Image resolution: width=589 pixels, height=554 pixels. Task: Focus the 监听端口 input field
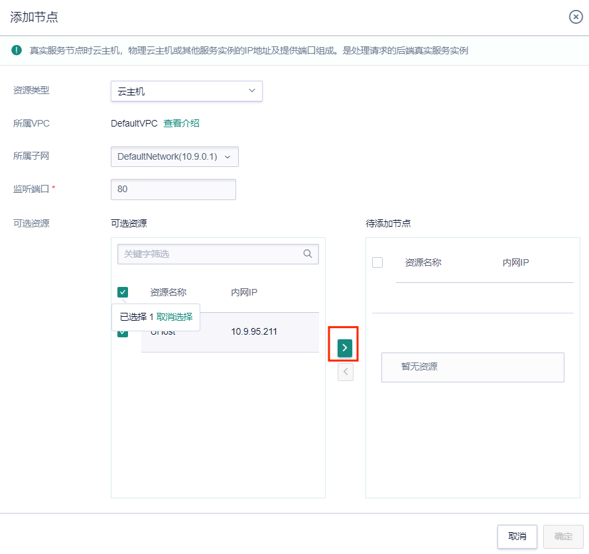(x=173, y=190)
